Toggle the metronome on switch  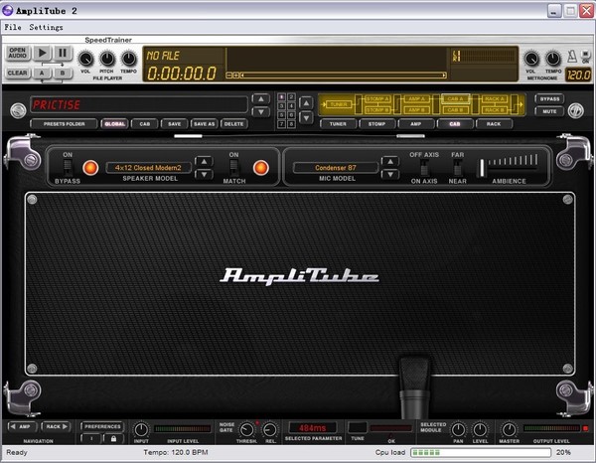click(586, 57)
